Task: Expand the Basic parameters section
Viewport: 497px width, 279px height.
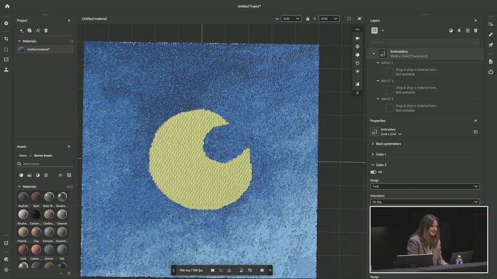Action: (373, 144)
